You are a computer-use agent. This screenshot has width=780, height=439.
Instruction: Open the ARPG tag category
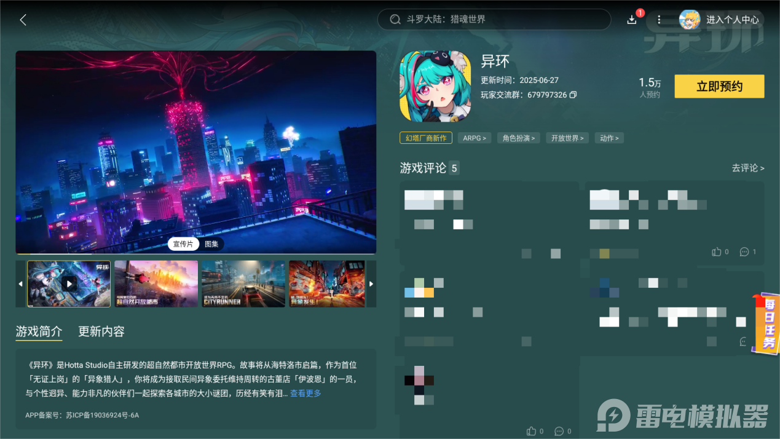click(474, 138)
